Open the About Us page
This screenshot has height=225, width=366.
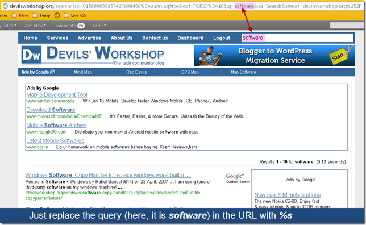coord(122,38)
